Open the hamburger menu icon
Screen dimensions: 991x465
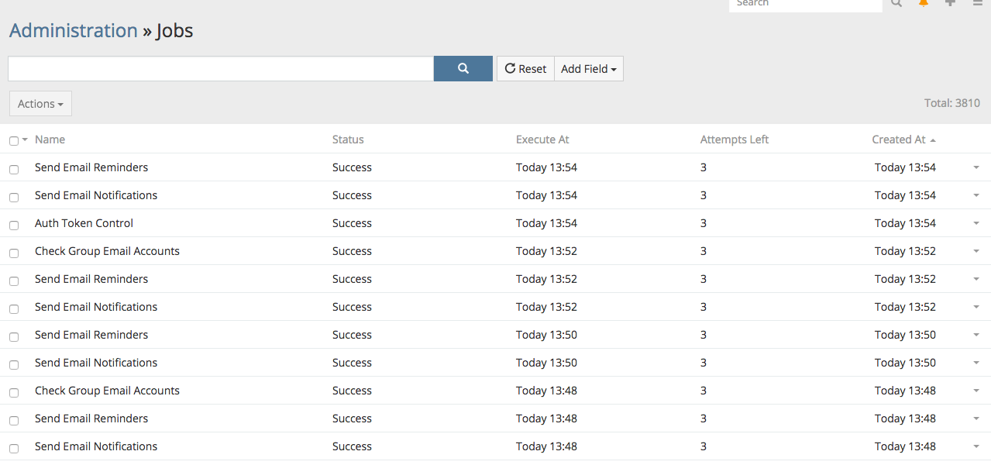[977, 3]
